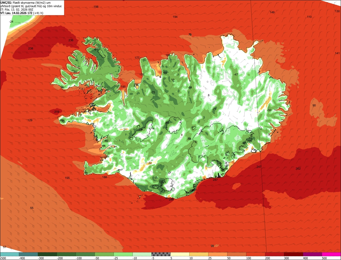This screenshot has width=341, height=260.
Task: Click the value 141 on the eastern edge
Action: pos(337,53)
